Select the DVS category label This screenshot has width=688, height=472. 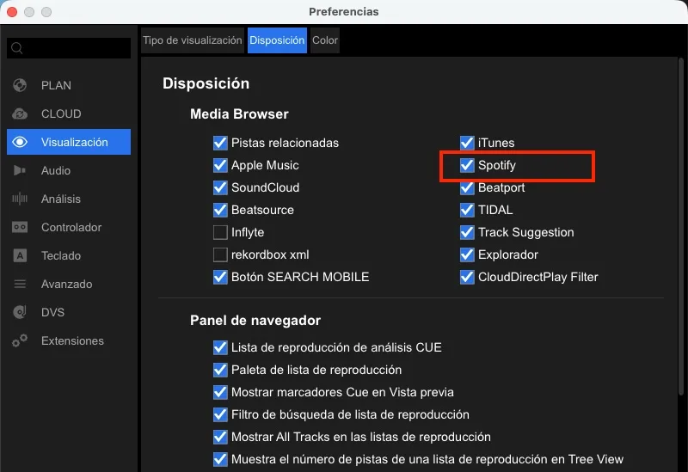[52, 312]
